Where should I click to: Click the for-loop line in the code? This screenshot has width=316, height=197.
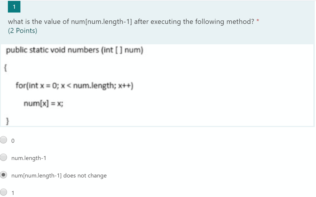tap(74, 85)
